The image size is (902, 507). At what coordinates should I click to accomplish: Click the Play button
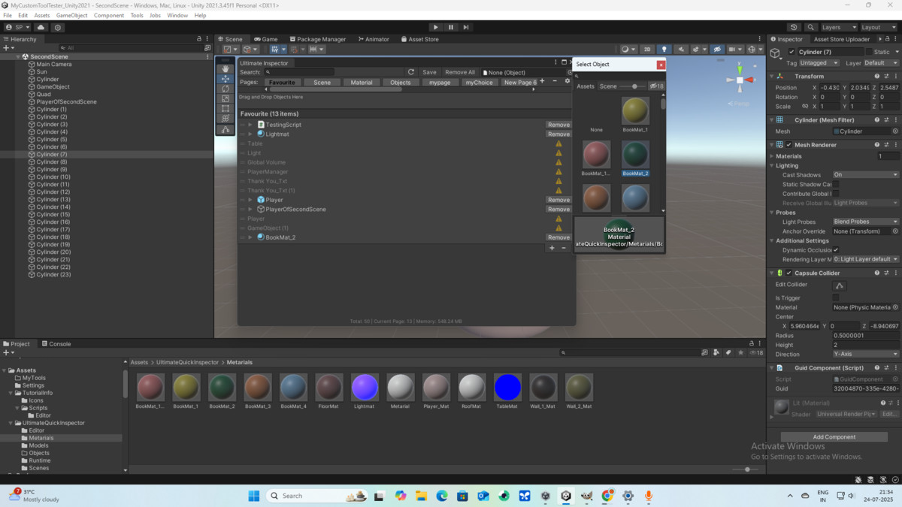point(435,27)
